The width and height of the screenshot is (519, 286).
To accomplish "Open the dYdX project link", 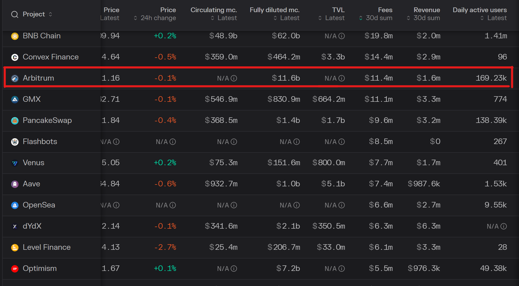I will pos(32,226).
